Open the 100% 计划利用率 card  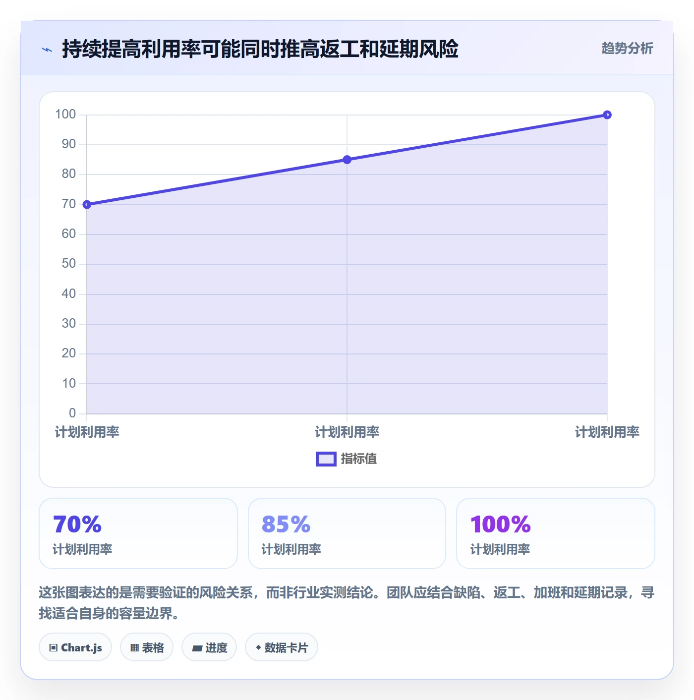click(x=556, y=533)
